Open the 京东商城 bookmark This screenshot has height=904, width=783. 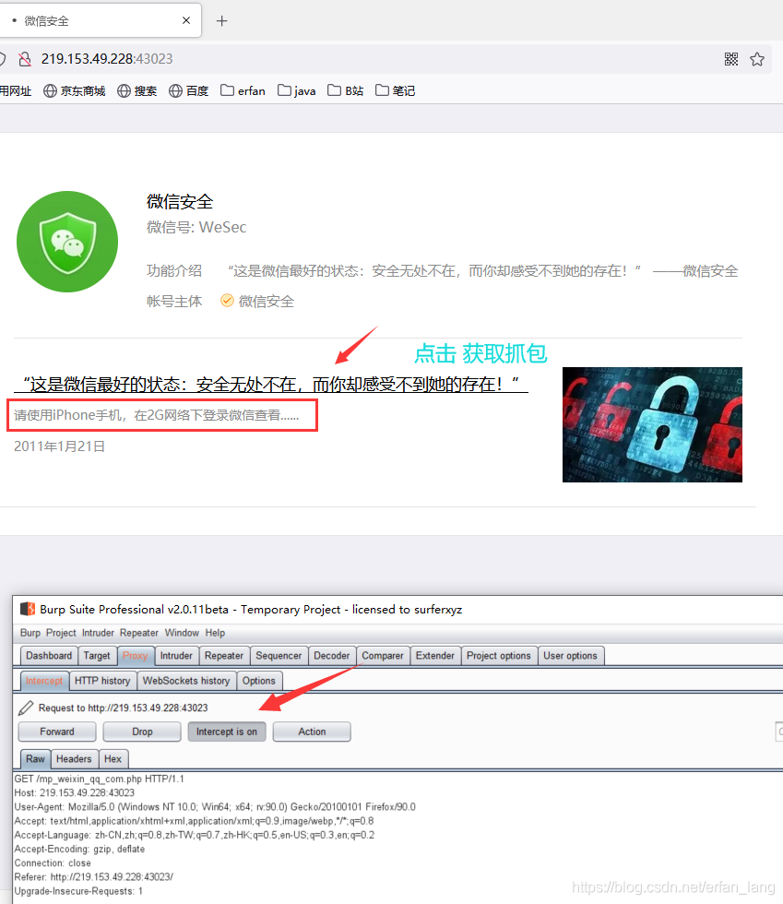click(75, 90)
